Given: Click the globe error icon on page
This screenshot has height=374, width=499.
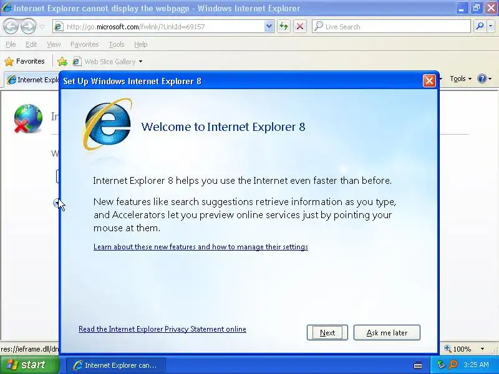Looking at the screenshot, I should (x=28, y=118).
